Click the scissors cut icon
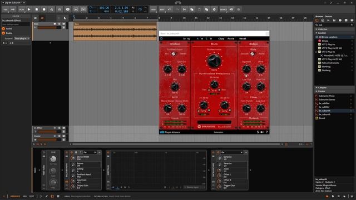The height and width of the screenshot is (200, 356). [185, 9]
